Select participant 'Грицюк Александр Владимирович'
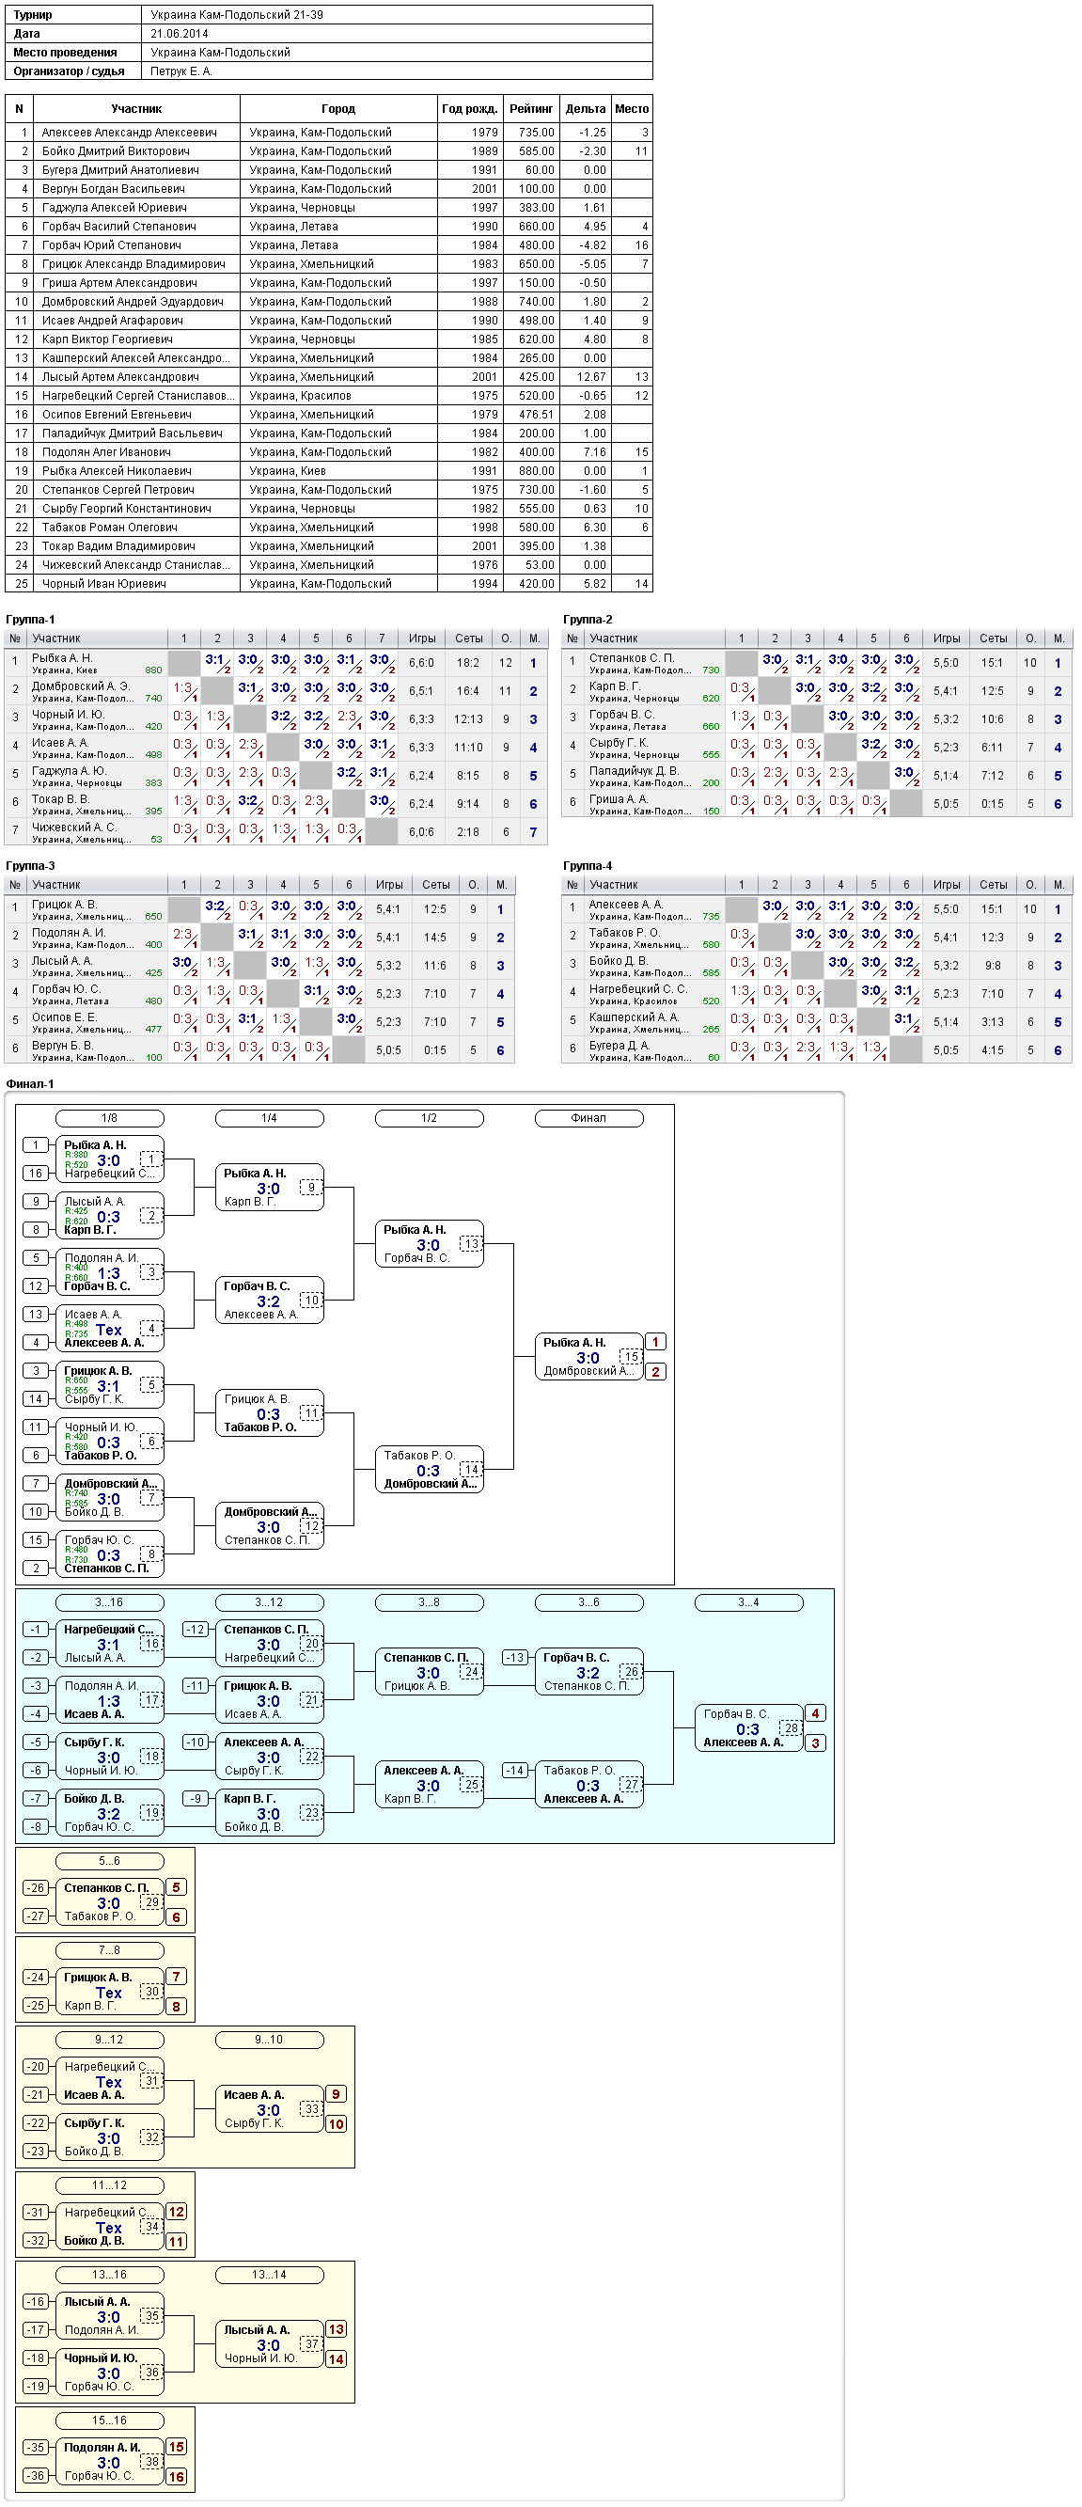The height and width of the screenshot is (2507, 1082). click(x=133, y=263)
